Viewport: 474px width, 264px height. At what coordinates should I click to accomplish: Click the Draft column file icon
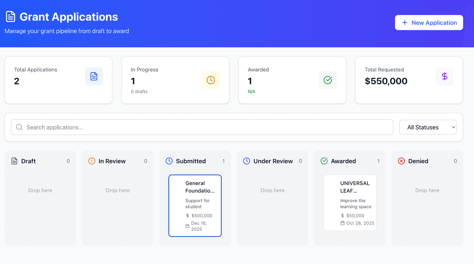coord(14,161)
